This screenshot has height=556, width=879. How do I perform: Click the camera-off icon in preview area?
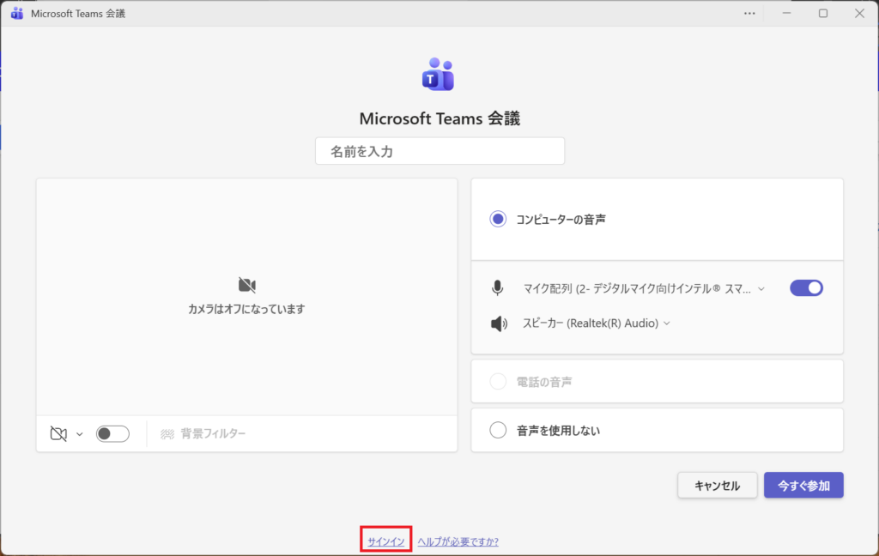tap(247, 285)
